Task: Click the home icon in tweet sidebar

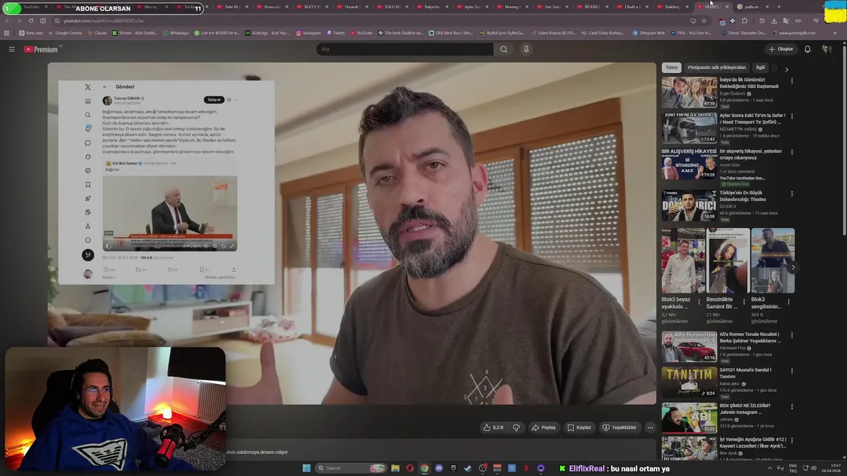Action: click(x=87, y=101)
